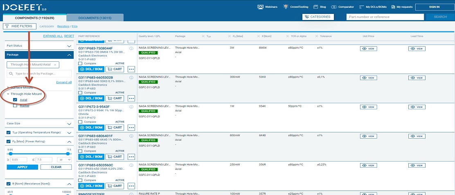Toggle R [Nom] resistance filter checkbox

9,184
